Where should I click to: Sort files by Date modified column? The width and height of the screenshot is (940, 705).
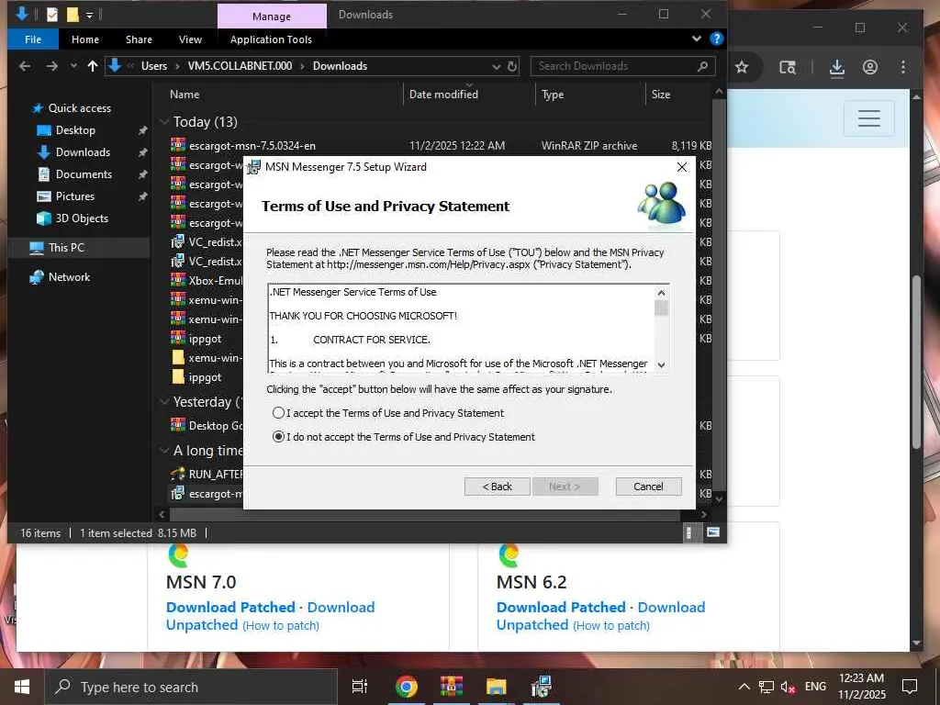[443, 95]
